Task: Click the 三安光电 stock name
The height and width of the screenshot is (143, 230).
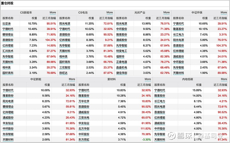Action: (84, 118)
